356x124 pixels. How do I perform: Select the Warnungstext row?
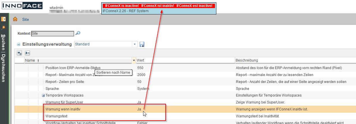pos(56,116)
